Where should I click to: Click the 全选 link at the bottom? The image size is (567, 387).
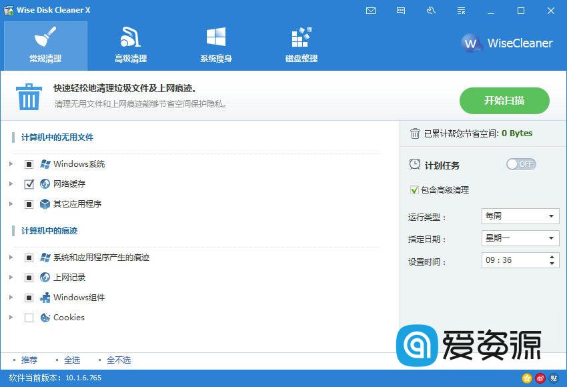coord(72,360)
